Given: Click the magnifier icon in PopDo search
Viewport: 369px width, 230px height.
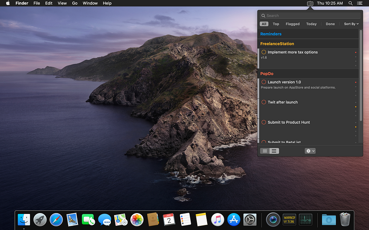Looking at the screenshot, I should pos(263,16).
